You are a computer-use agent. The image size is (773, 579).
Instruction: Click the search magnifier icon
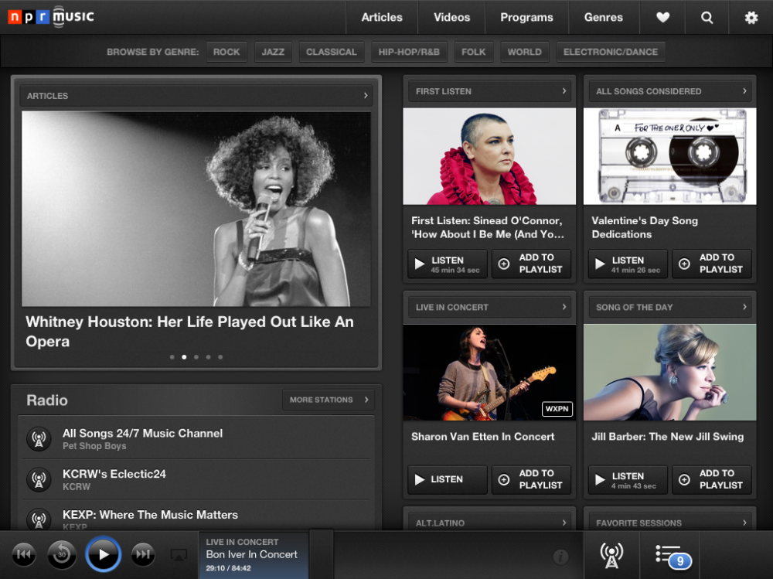tap(707, 17)
